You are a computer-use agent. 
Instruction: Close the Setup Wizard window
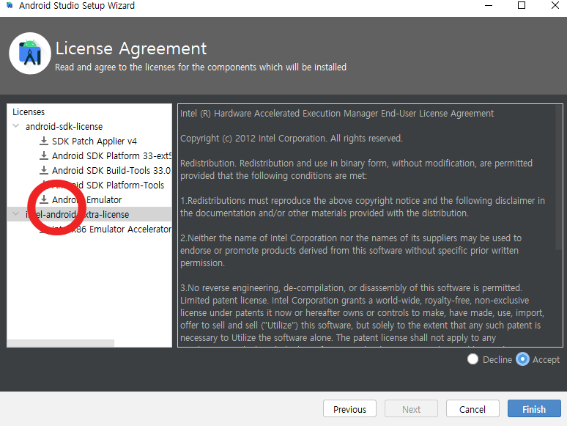[x=555, y=5]
